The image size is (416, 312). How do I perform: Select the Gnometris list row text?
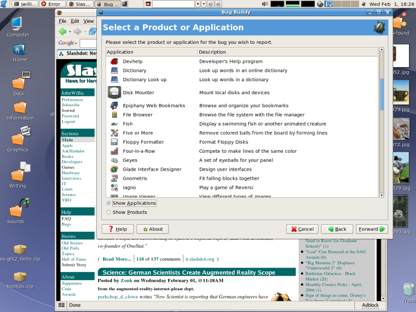(x=135, y=178)
